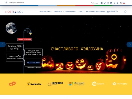
Task: Open the LinkedIn social icon
Action: (x=111, y=3)
